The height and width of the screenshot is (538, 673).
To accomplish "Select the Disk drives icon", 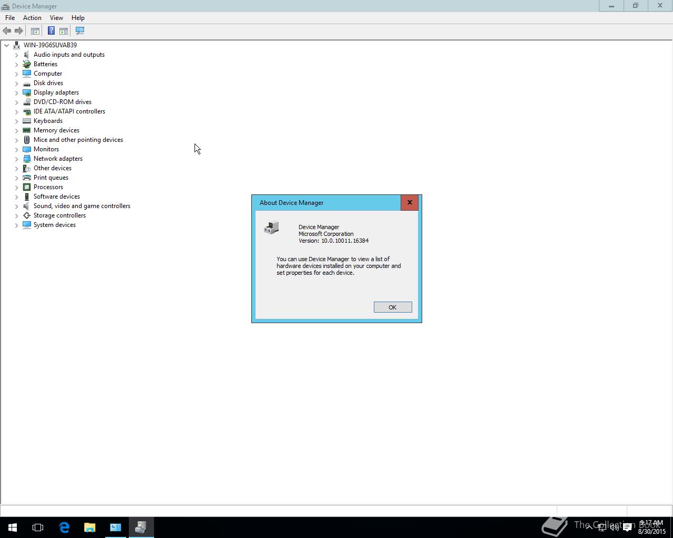I will [x=27, y=83].
